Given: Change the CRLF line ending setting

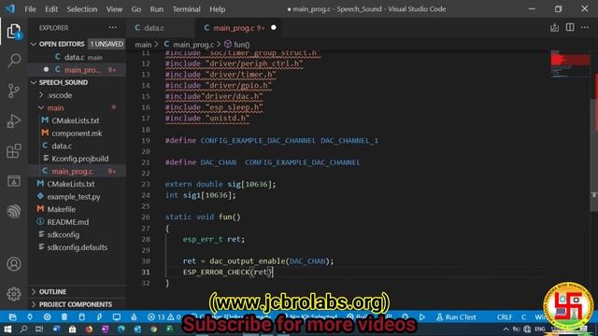Looking at the screenshot, I should [x=505, y=317].
